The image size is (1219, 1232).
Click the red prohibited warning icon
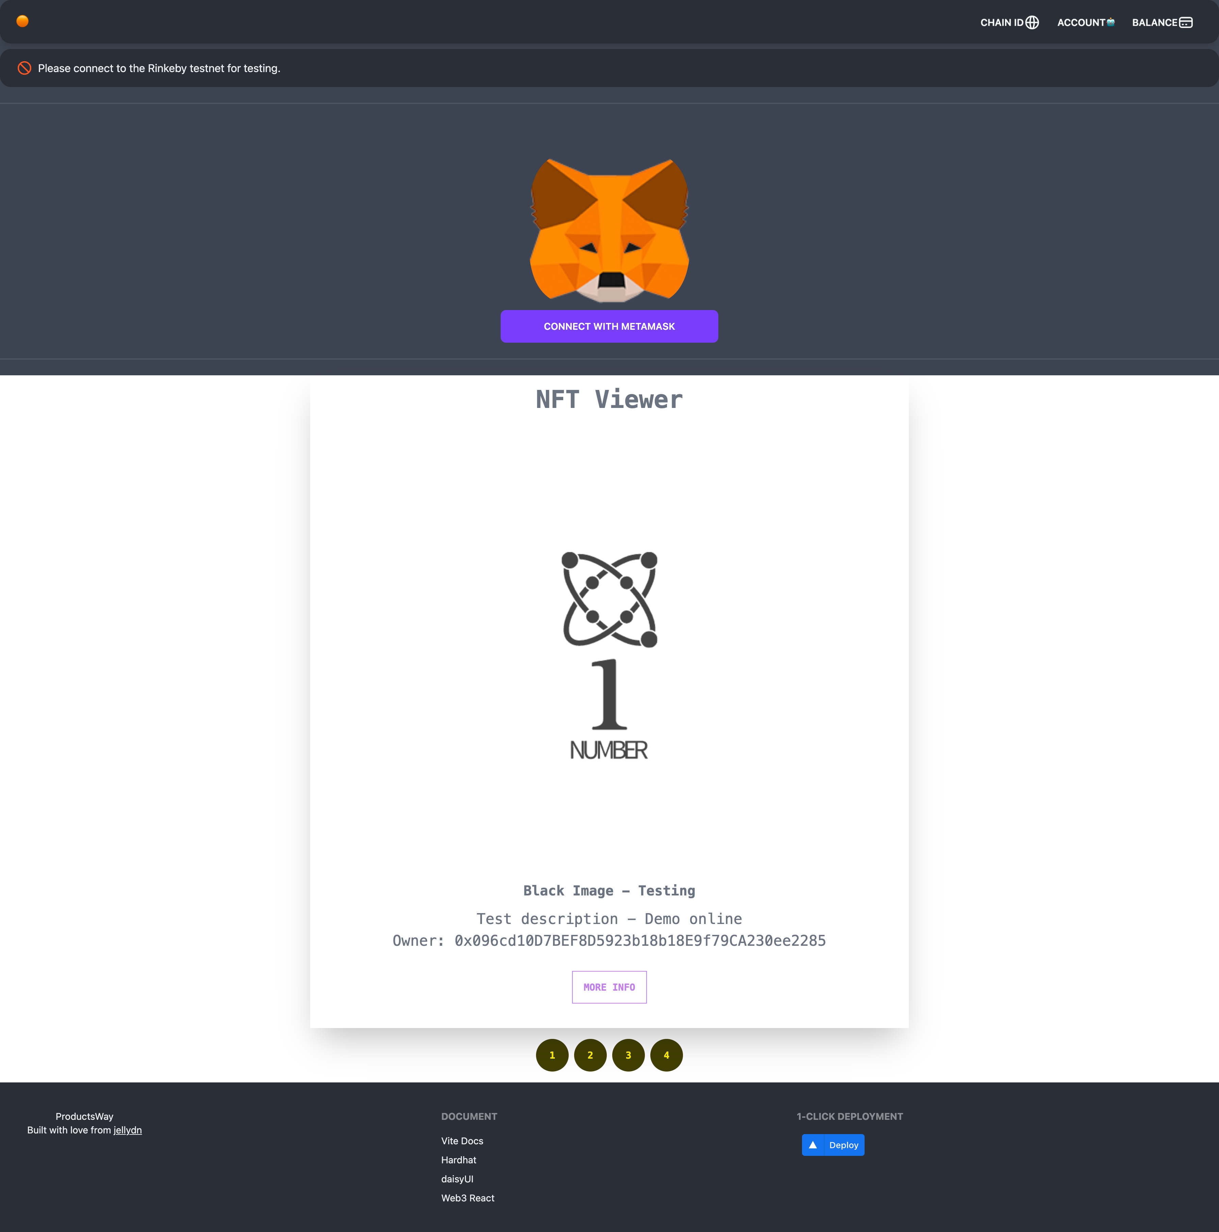[24, 68]
